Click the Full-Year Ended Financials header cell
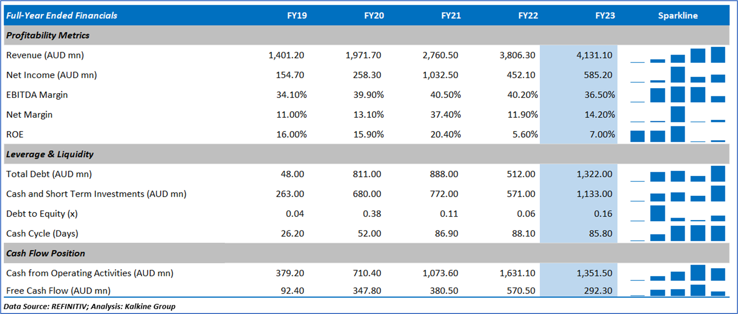The image size is (738, 314). coord(61,16)
